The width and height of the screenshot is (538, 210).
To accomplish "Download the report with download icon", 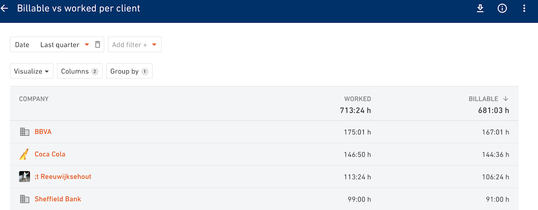I will (480, 8).
